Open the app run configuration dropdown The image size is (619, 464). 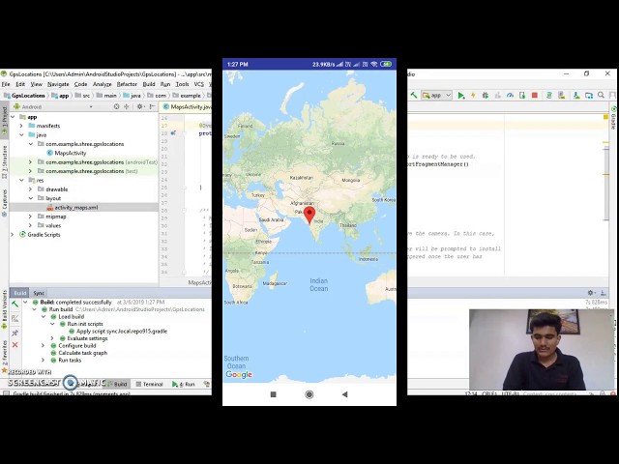(x=436, y=96)
